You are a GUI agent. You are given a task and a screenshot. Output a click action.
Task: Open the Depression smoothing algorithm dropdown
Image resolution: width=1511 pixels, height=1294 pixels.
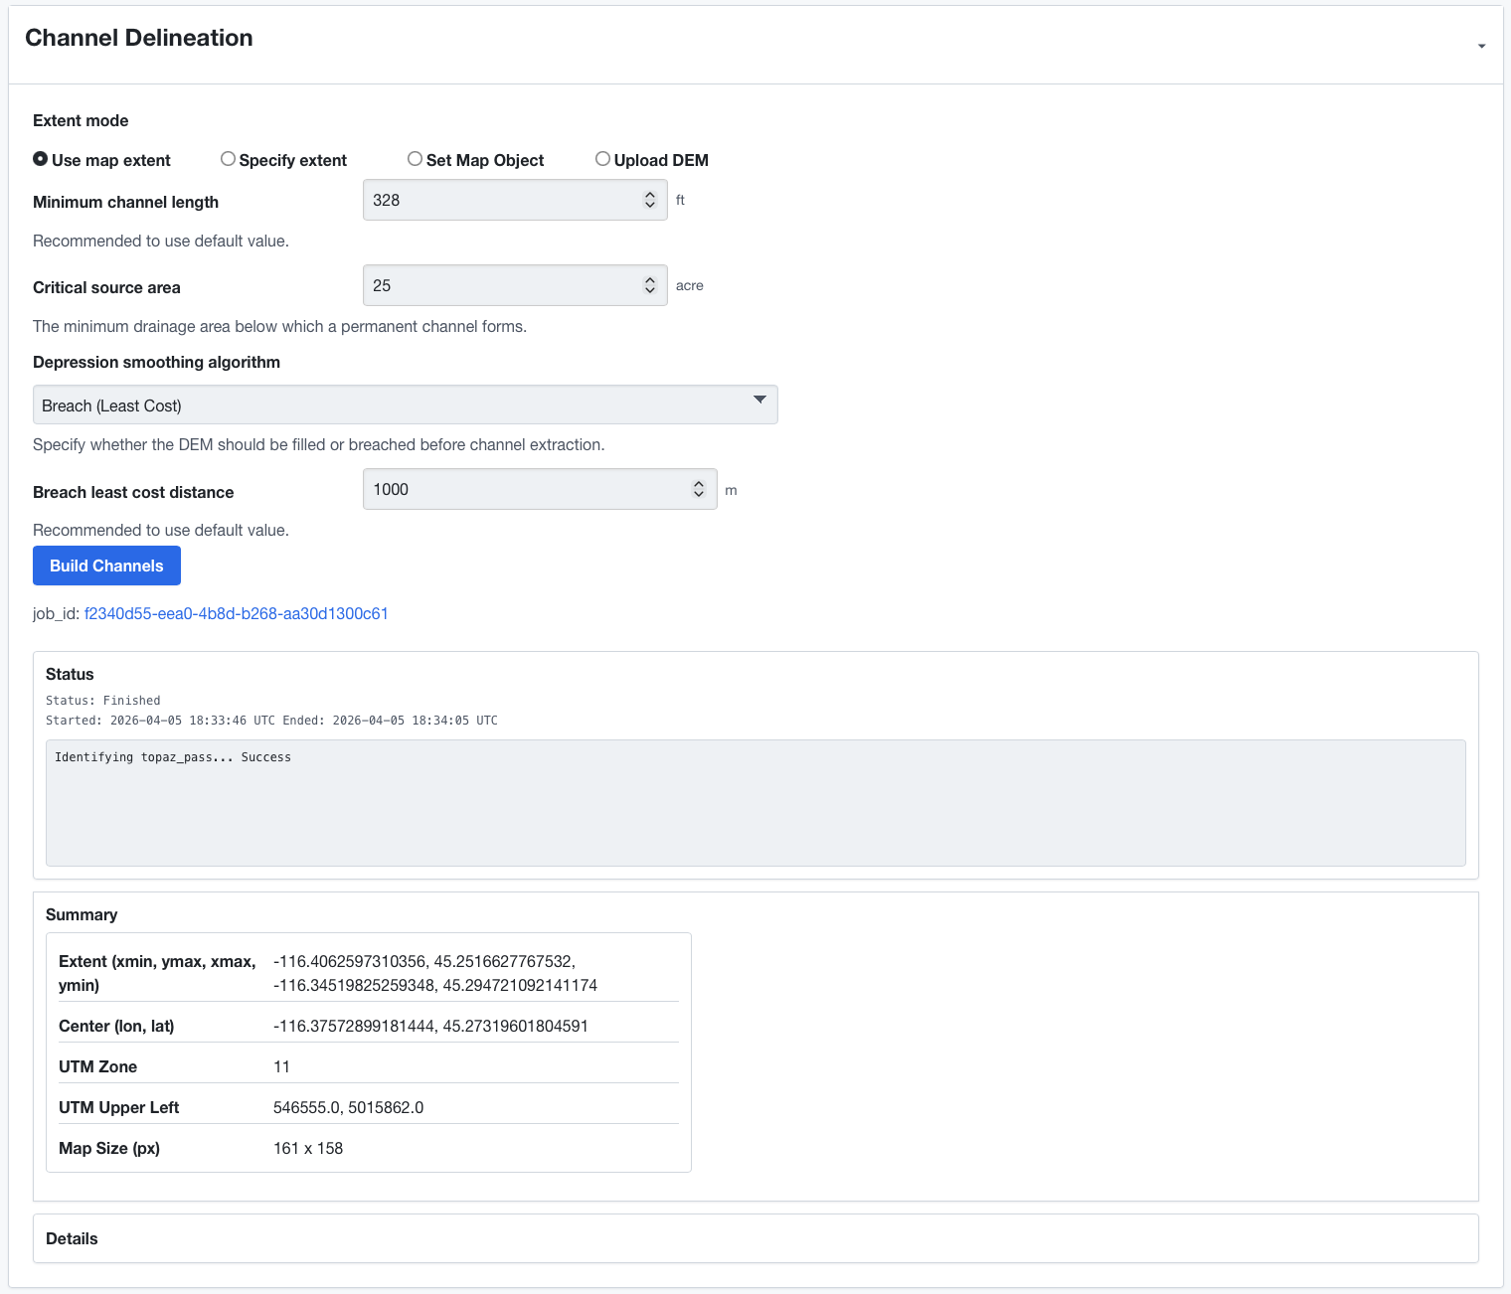(405, 405)
